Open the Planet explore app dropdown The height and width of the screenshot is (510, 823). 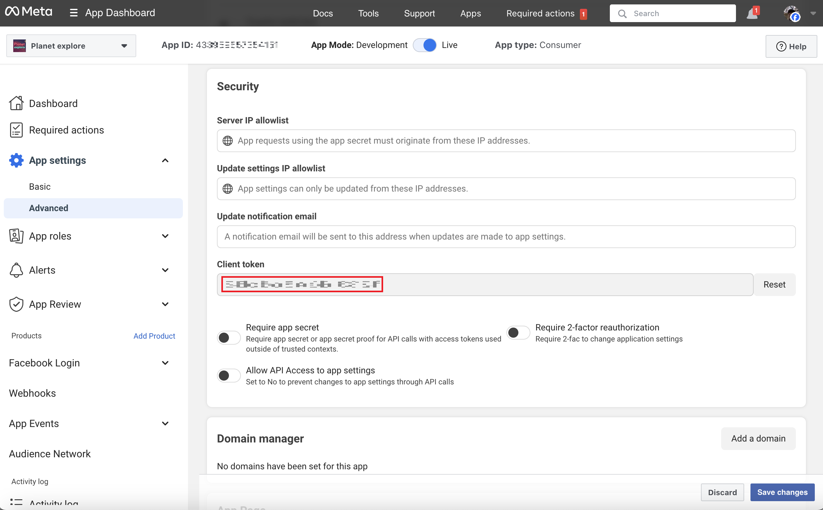pyautogui.click(x=71, y=46)
